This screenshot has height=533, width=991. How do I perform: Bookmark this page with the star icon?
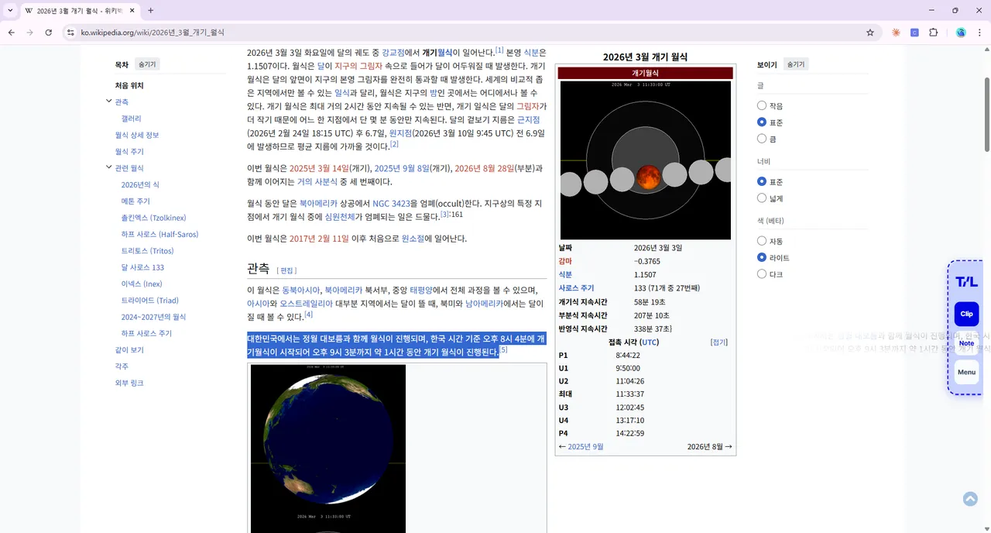[x=870, y=33]
